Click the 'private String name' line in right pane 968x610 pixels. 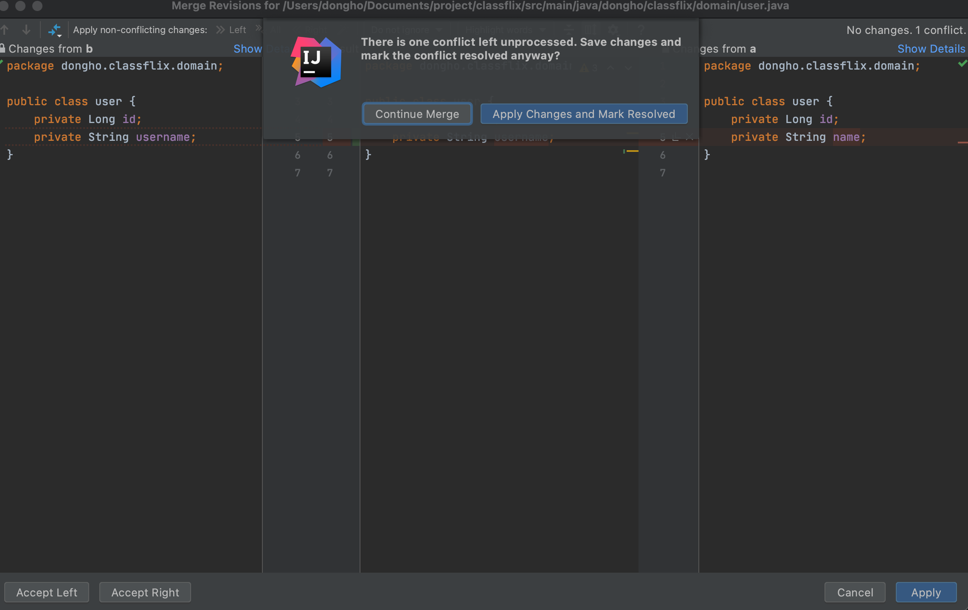798,137
